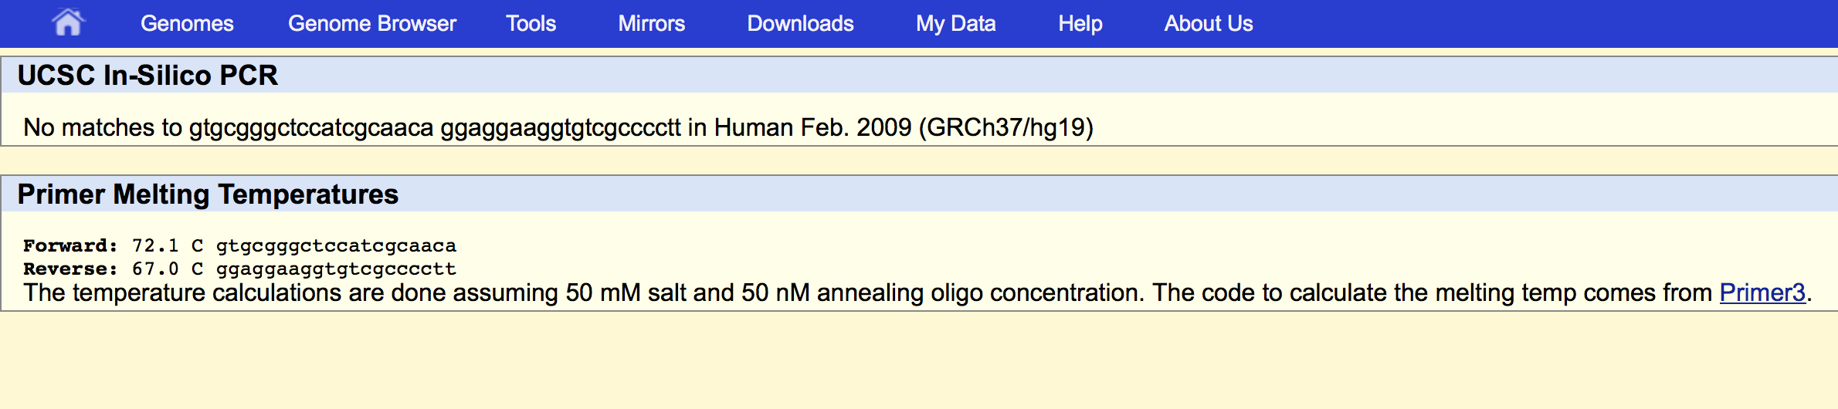This screenshot has height=409, width=1838.
Task: Follow the Primer3 link
Action: point(1762,293)
